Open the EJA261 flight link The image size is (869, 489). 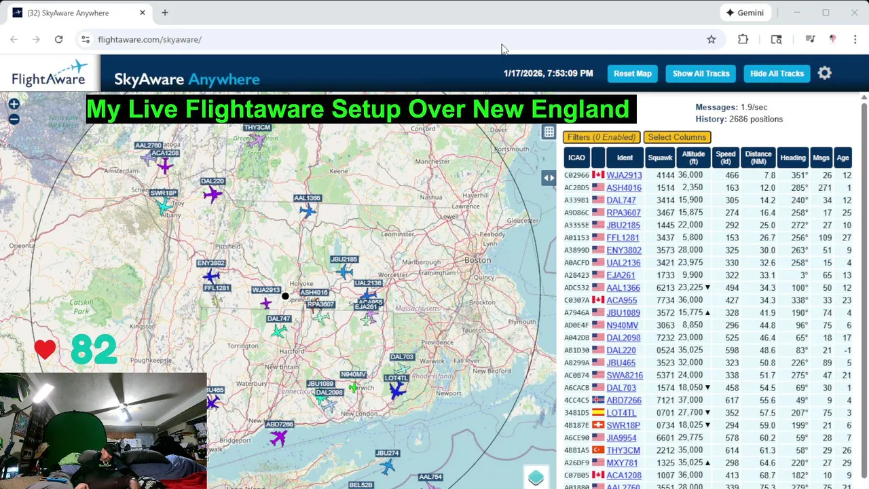pyautogui.click(x=621, y=275)
